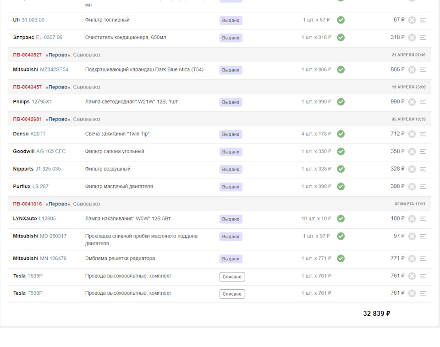The image size is (440, 347).
Task: Open the lines menu icon in the Элтранс row
Action: (423, 38)
